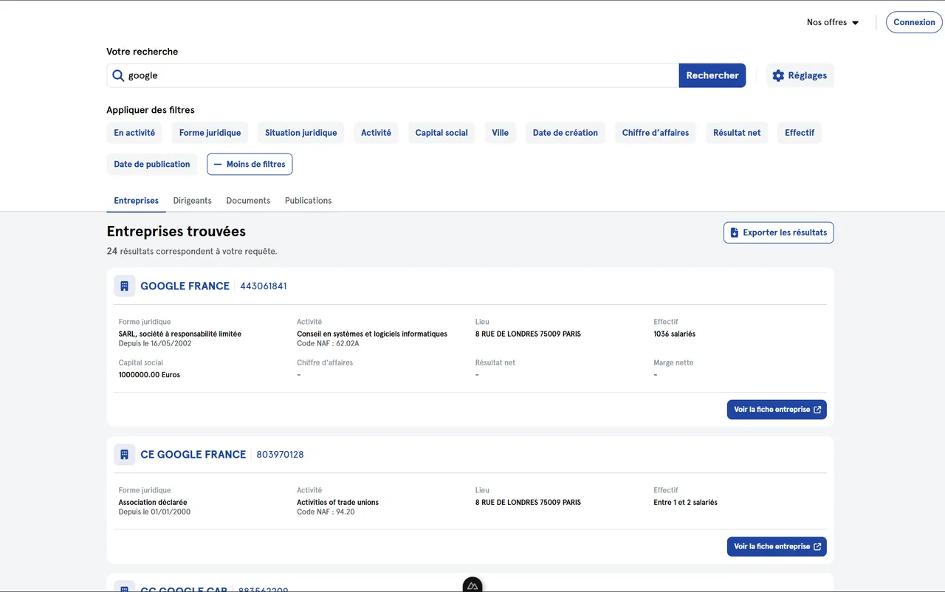The image size is (945, 592).
Task: Click the building icon beside CE GOOGLE FRANCE
Action: [x=125, y=454]
